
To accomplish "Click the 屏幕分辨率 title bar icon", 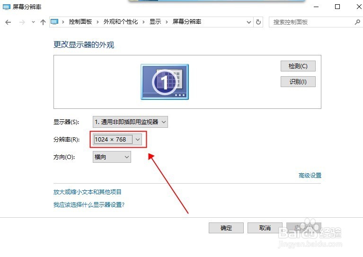I will click(x=7, y=7).
